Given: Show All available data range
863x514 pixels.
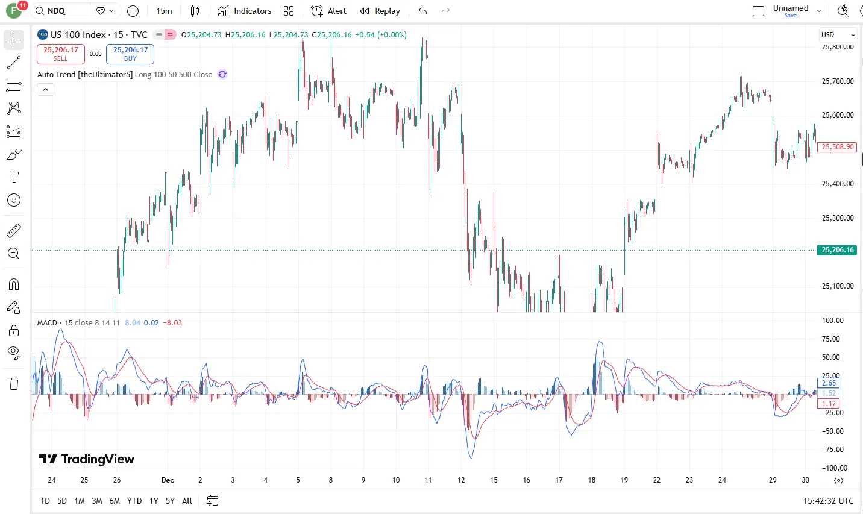Looking at the screenshot, I should pos(187,501).
